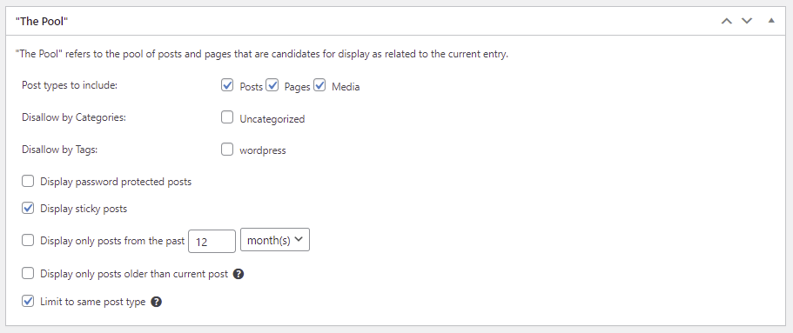Uncheck the Pages post type checkbox
The image size is (793, 333).
coord(272,85)
